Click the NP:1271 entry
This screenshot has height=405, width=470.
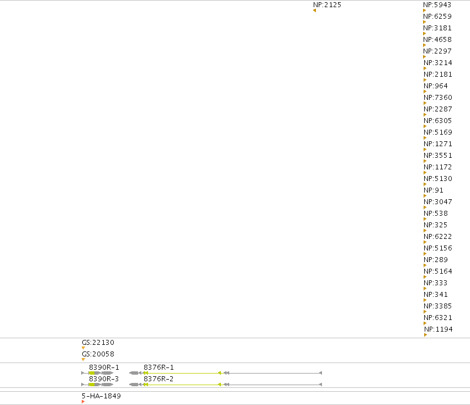click(437, 144)
